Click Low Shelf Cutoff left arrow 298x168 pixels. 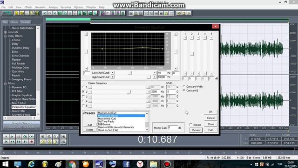(x=113, y=73)
